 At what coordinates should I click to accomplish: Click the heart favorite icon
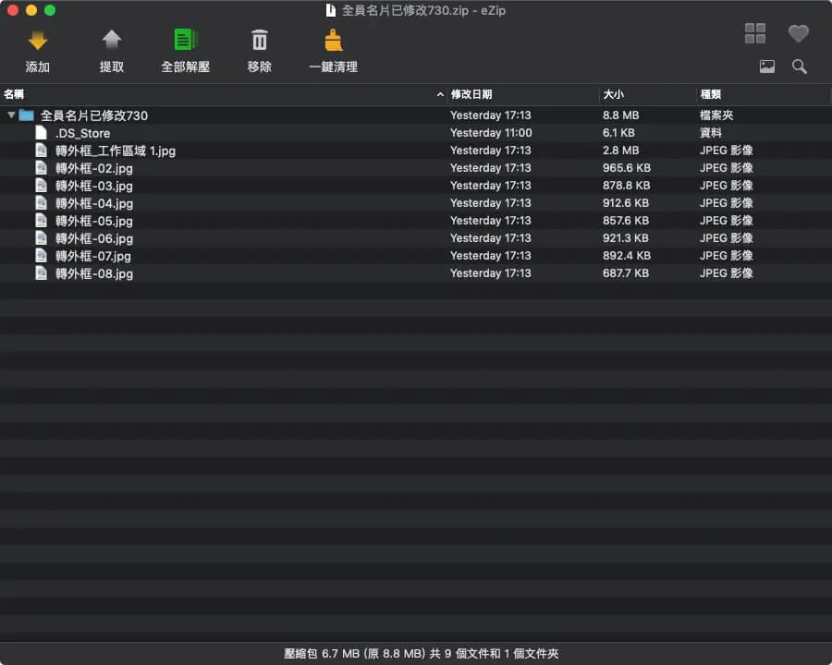coord(798,33)
